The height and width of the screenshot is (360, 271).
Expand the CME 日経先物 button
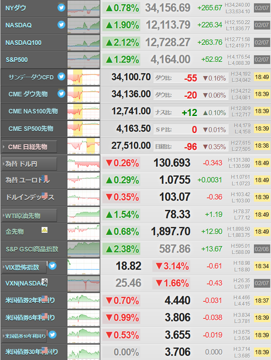click(x=29, y=147)
